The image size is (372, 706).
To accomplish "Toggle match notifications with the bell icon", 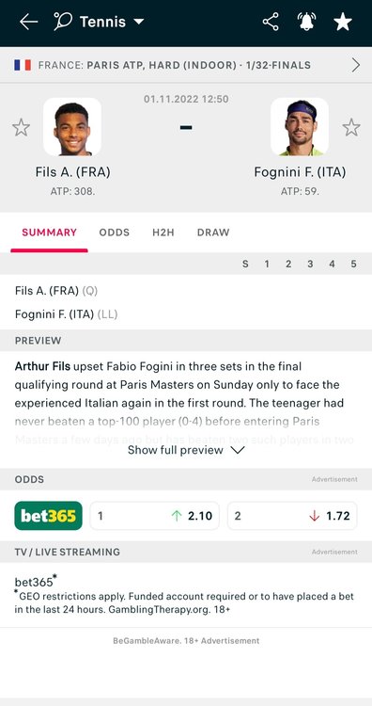I will click(306, 22).
